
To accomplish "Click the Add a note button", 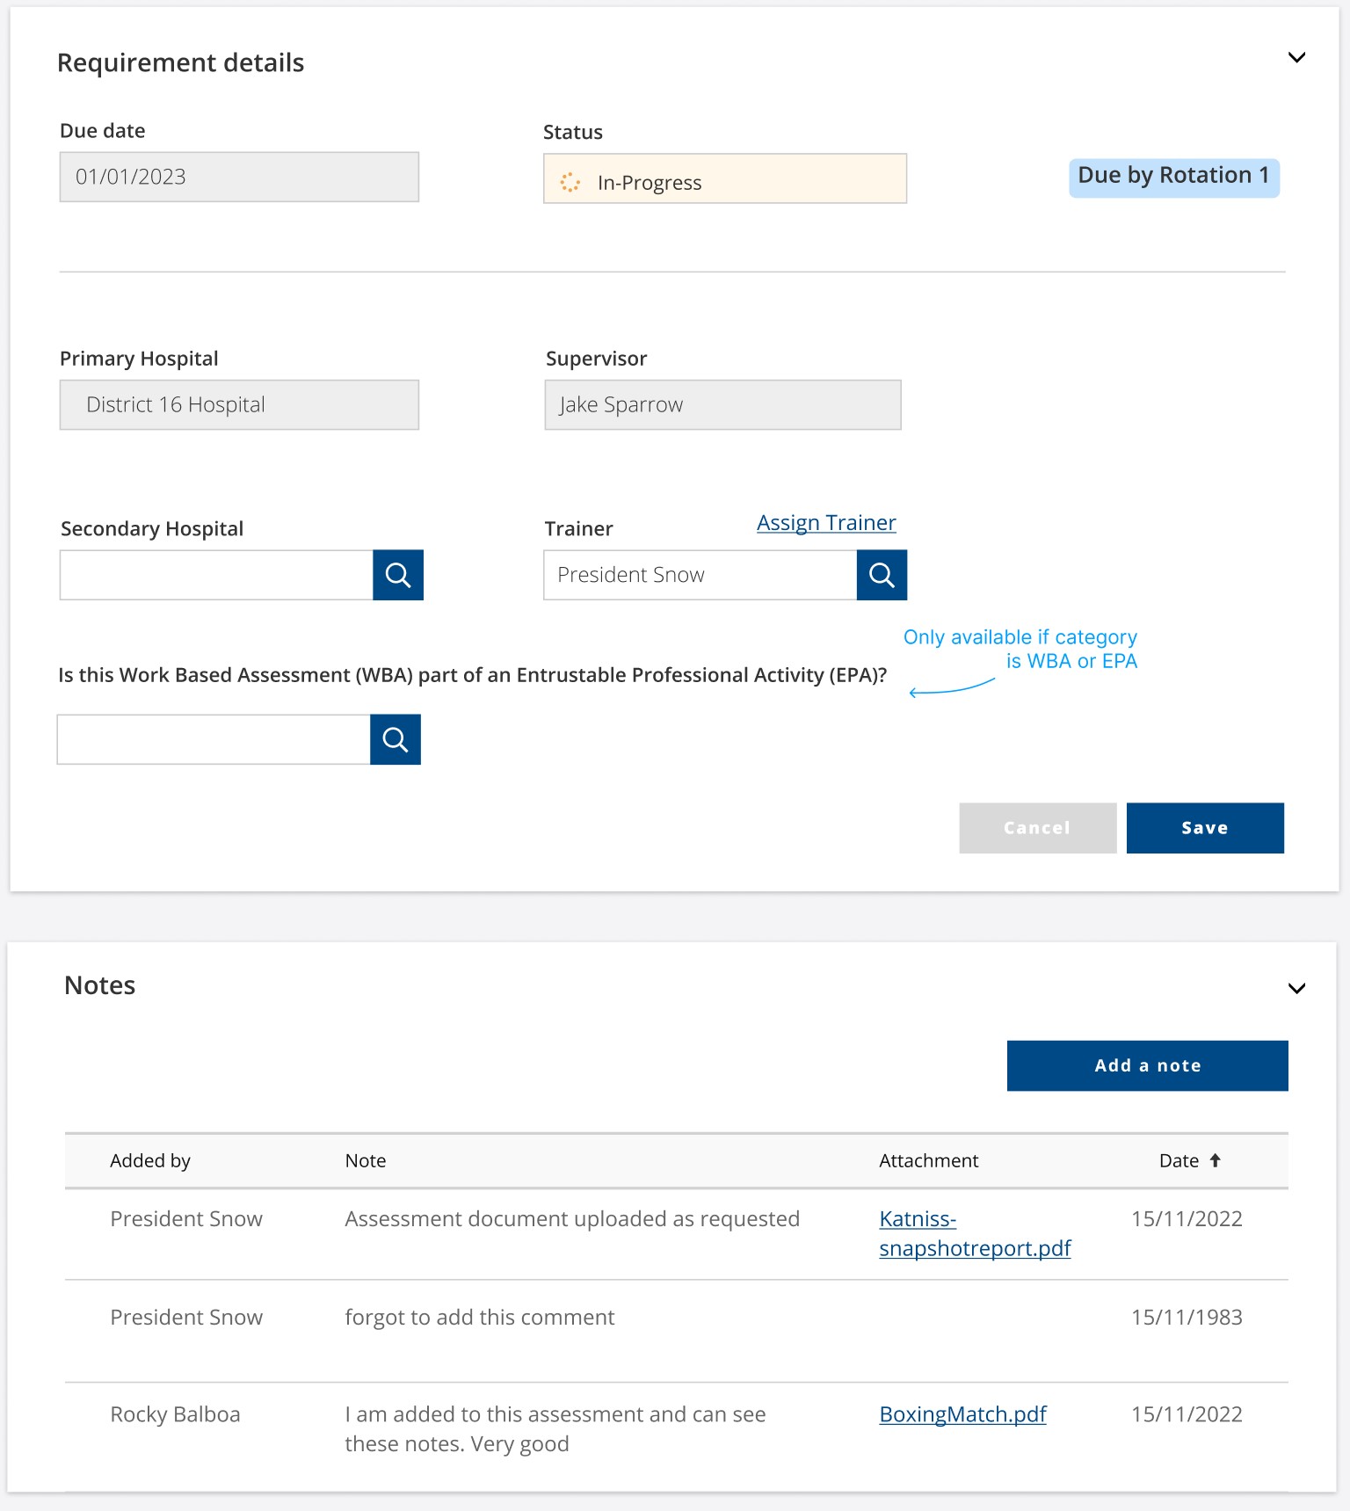I will (x=1147, y=1065).
